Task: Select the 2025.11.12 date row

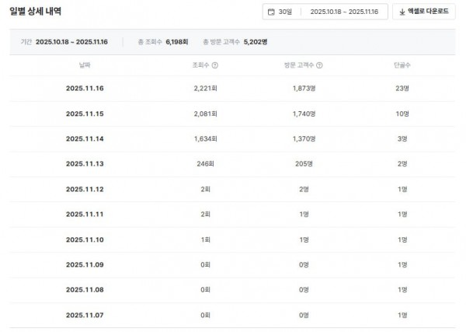Action: tap(84, 189)
